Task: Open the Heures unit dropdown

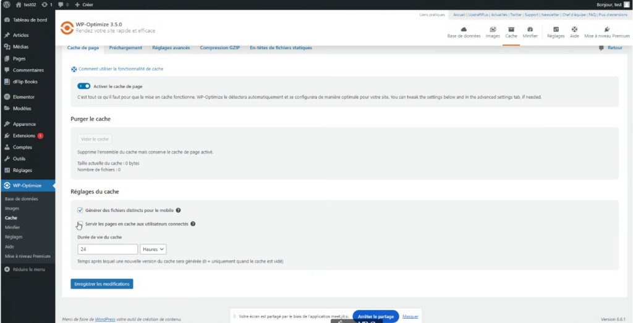Action: click(x=153, y=249)
